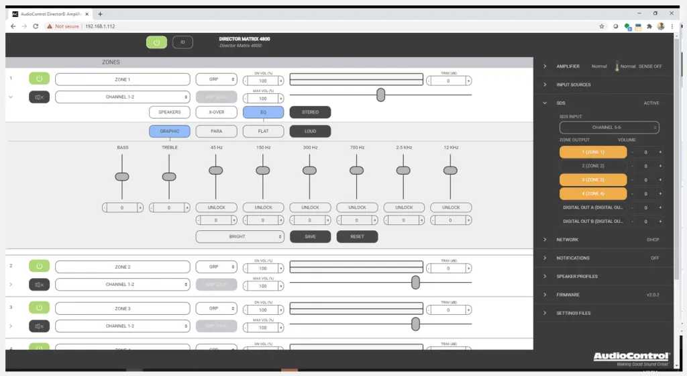
Task: Click Zone 1 volume slider handle
Action: 381,95
